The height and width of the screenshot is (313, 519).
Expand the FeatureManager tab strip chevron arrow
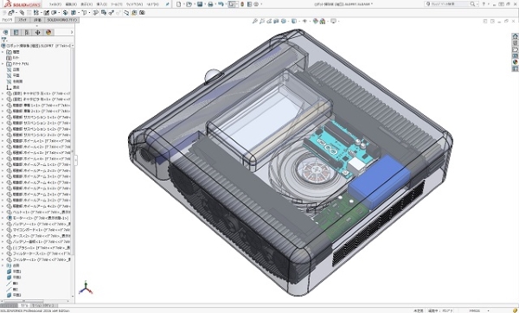pos(72,32)
